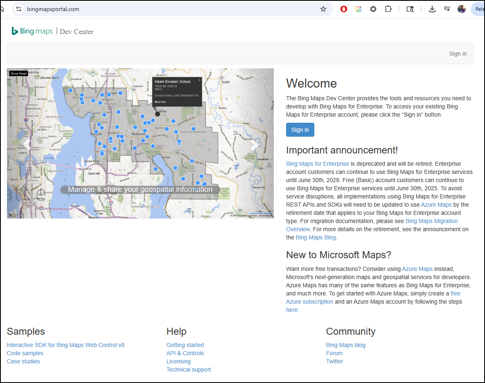This screenshot has width=485, height=383.
Task: View site information icon beside the URL
Action: click(x=18, y=9)
